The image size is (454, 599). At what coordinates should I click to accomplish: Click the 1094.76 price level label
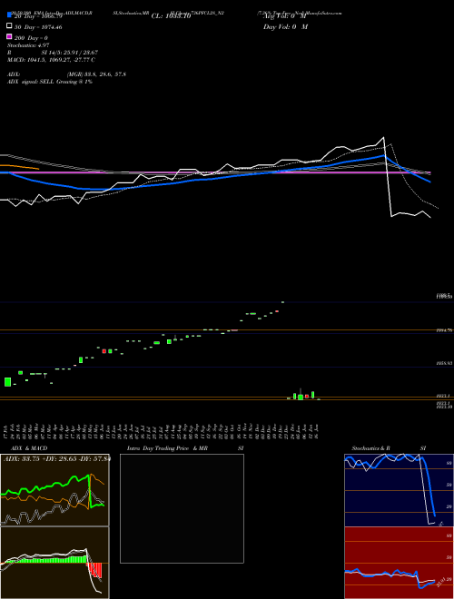tap(444, 330)
